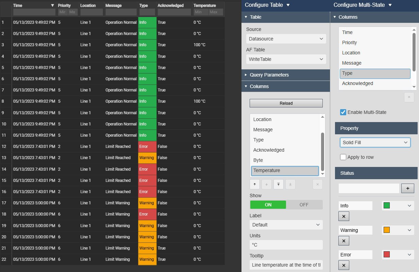419x272 pixels.
Task: Collapse the Columns section in Configure Table
Action: [286, 86]
